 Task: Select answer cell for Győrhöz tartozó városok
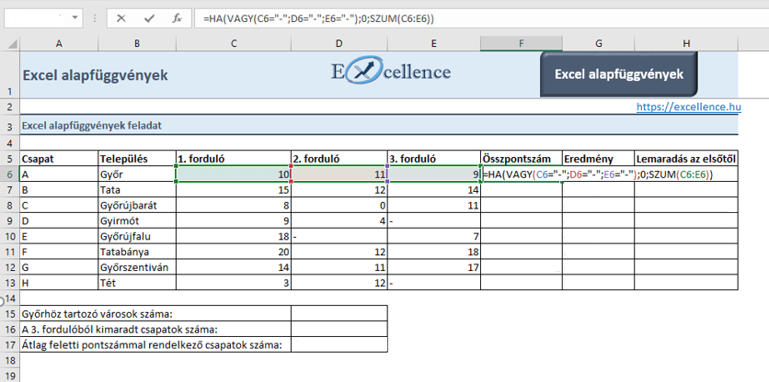339,313
